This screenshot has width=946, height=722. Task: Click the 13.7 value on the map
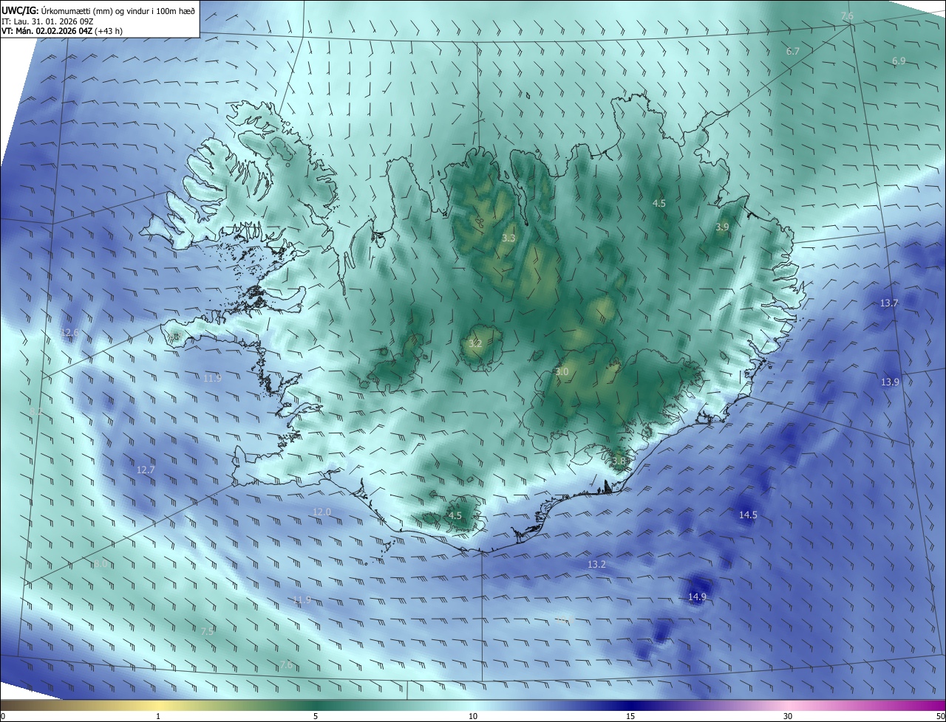pyautogui.click(x=889, y=303)
